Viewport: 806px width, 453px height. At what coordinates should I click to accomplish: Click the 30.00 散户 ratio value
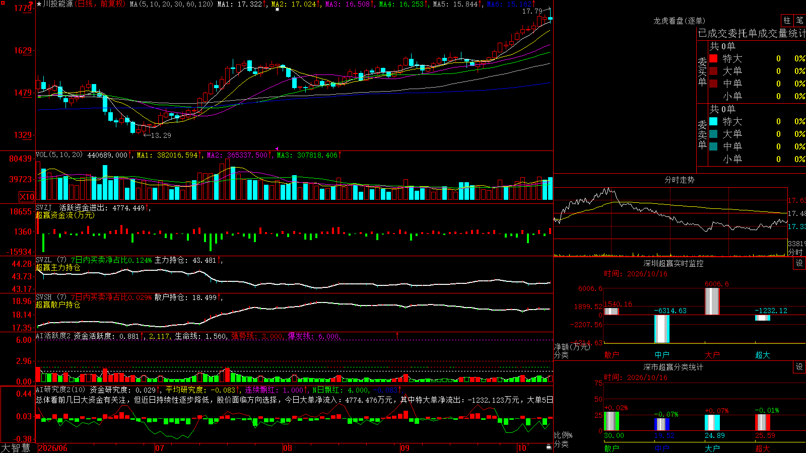(614, 435)
